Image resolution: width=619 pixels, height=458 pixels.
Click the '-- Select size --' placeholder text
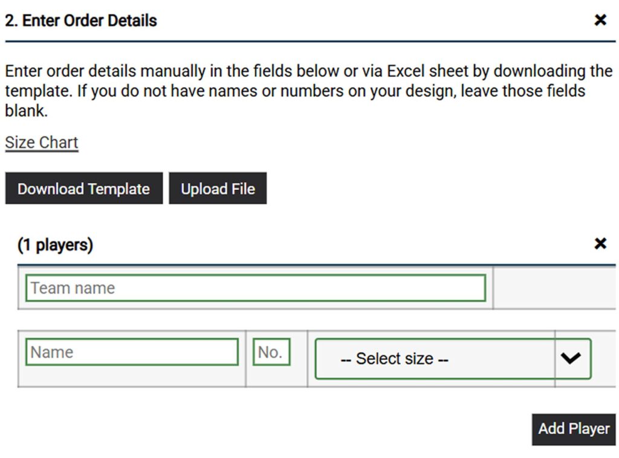[x=394, y=359]
